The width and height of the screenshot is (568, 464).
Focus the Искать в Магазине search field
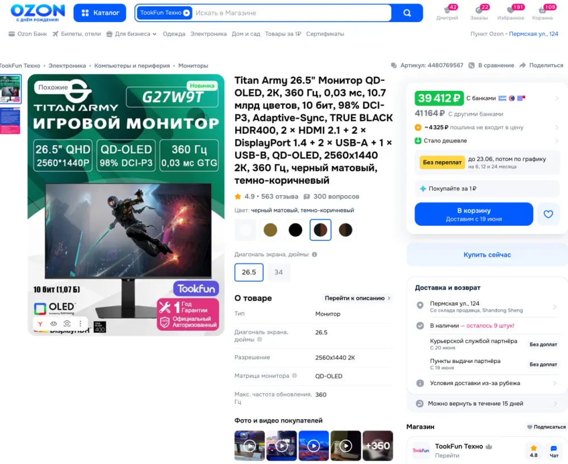tap(292, 13)
